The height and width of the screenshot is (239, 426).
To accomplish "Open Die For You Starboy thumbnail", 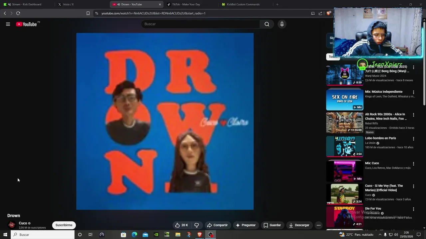I will pos(344,217).
